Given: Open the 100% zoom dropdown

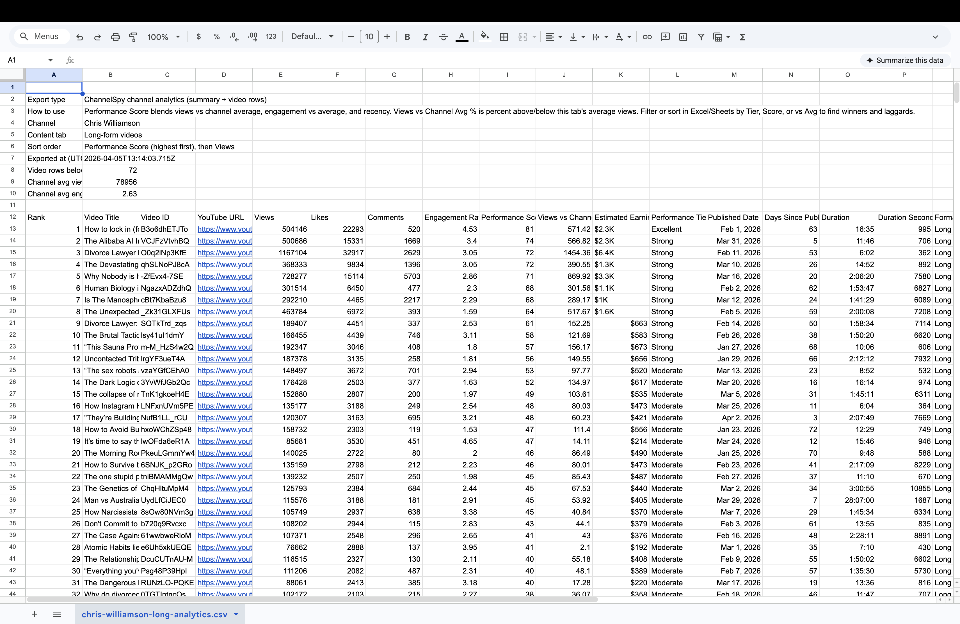Looking at the screenshot, I should [x=163, y=37].
